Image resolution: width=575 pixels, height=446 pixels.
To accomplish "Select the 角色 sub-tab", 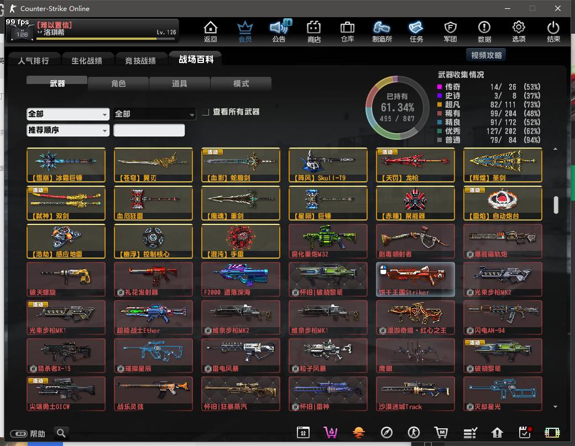I will 118,83.
